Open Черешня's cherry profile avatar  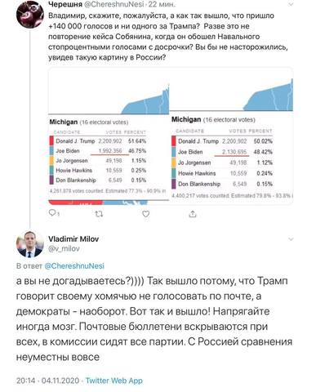(x=29, y=14)
